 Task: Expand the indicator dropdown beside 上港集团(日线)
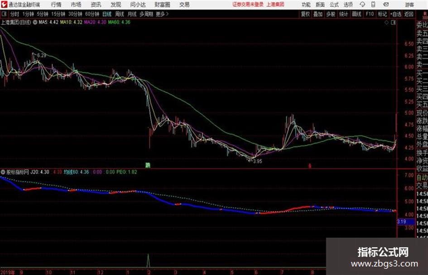pyautogui.click(x=35, y=22)
